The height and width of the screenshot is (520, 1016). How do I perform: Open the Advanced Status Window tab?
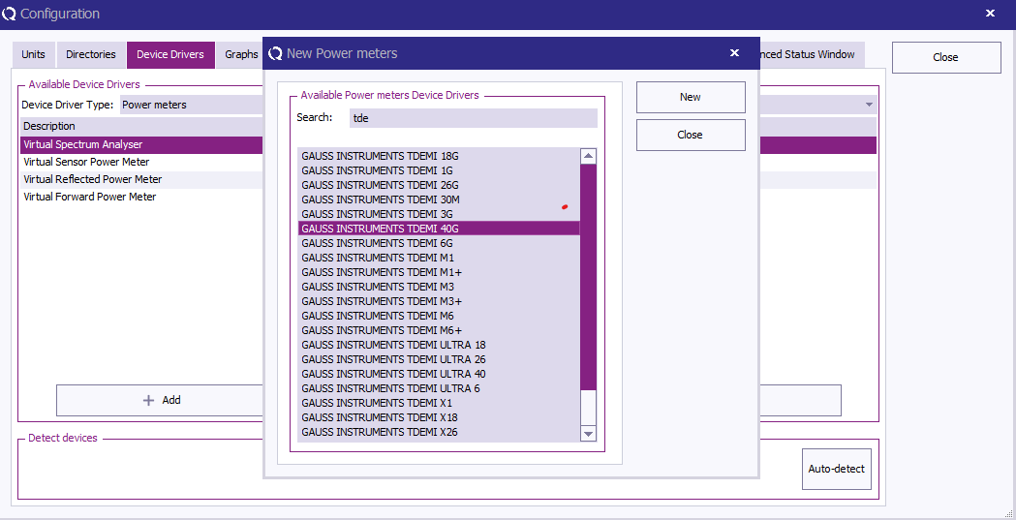pyautogui.click(x=812, y=55)
